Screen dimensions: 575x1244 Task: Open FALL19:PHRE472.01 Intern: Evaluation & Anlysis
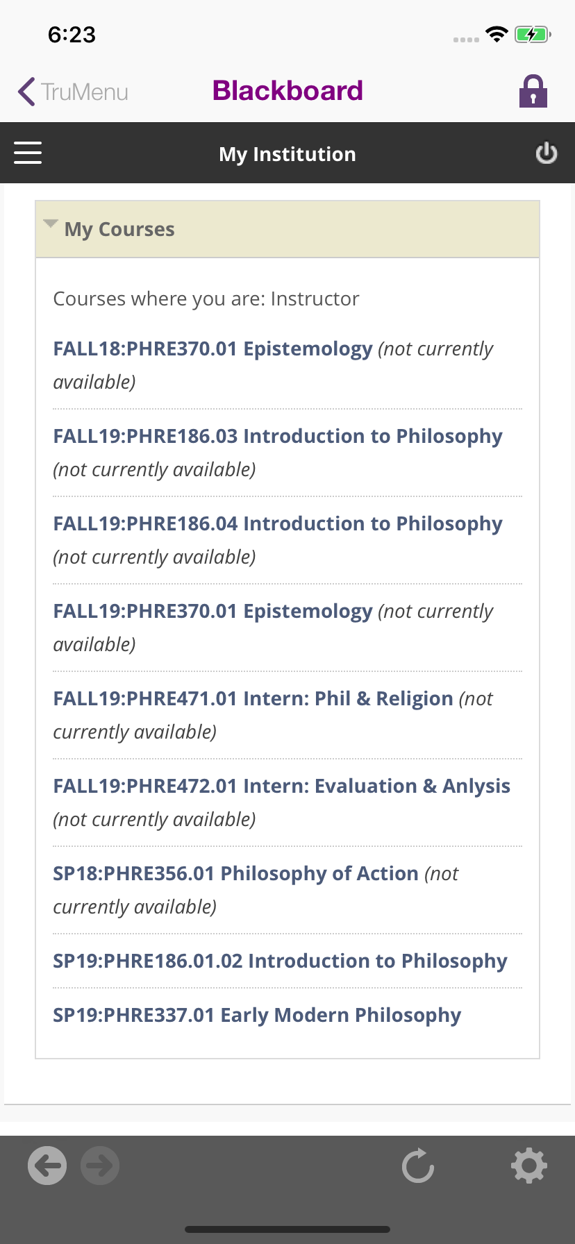click(x=281, y=786)
